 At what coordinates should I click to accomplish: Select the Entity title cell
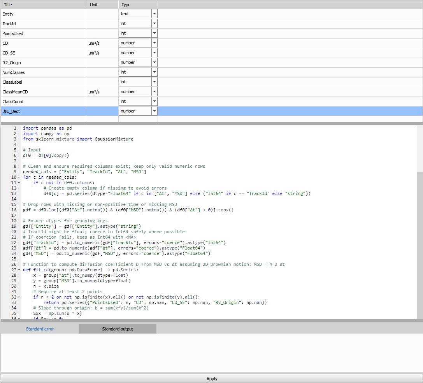(44, 14)
